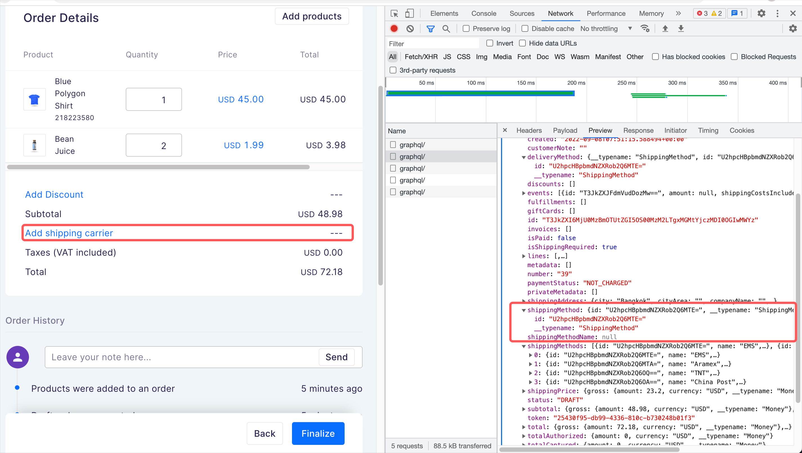802x453 pixels.
Task: Expand the shippingMethods node in Preview
Action: 524,346
